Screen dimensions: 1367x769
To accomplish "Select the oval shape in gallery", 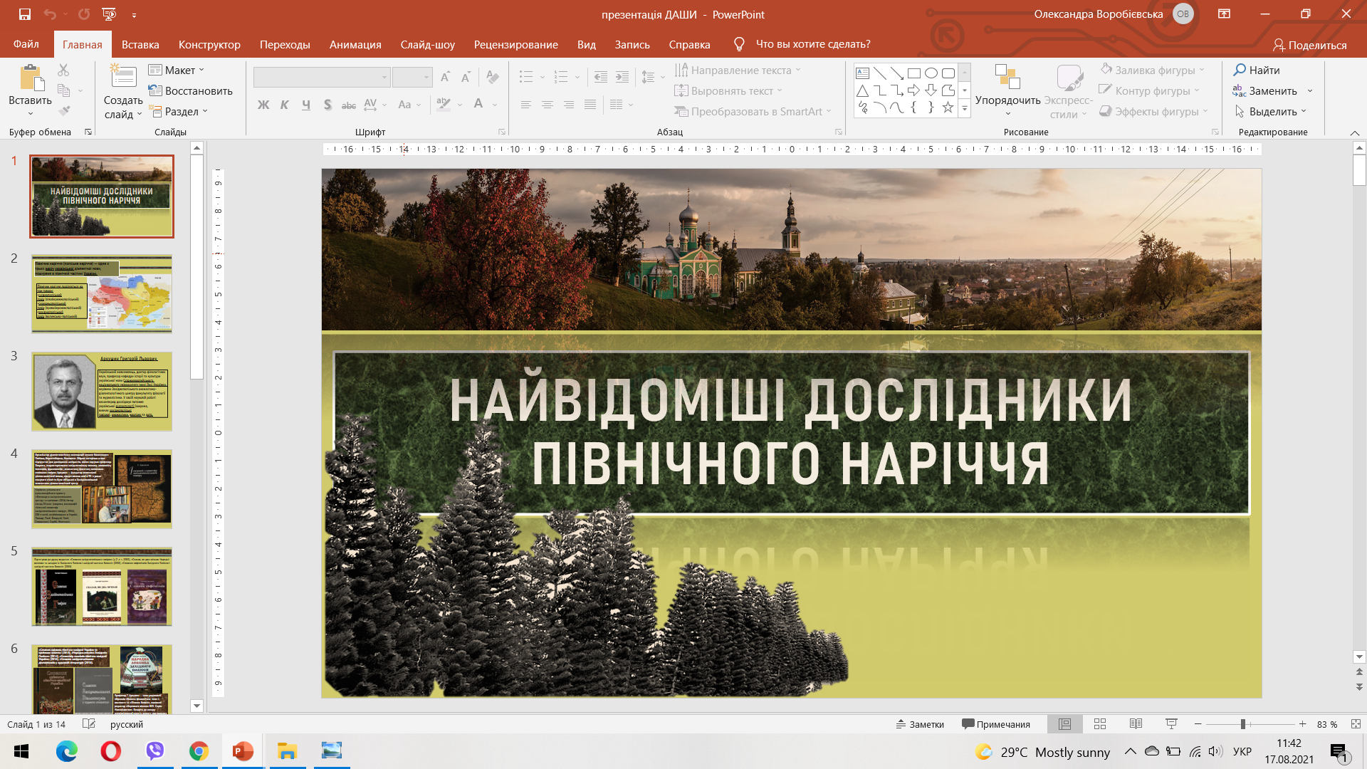I will coord(931,73).
